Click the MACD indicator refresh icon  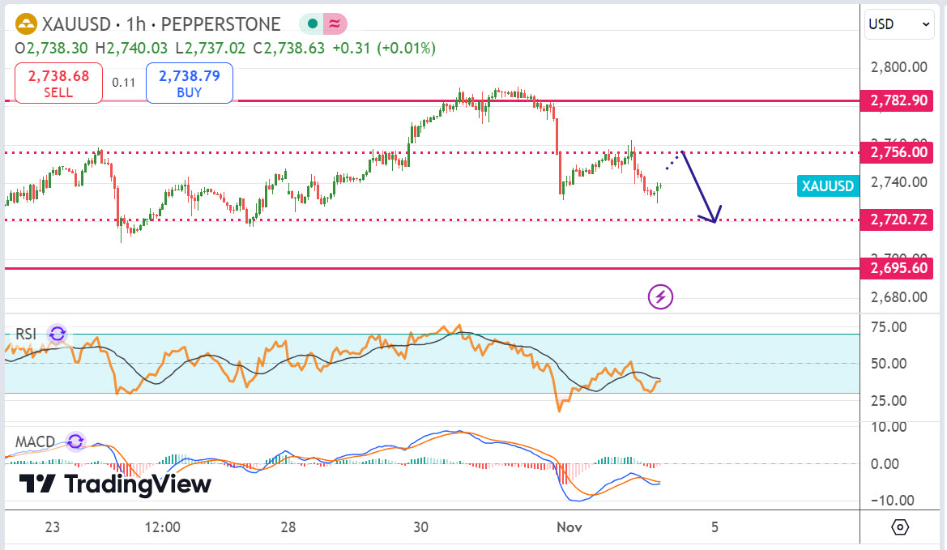[75, 441]
